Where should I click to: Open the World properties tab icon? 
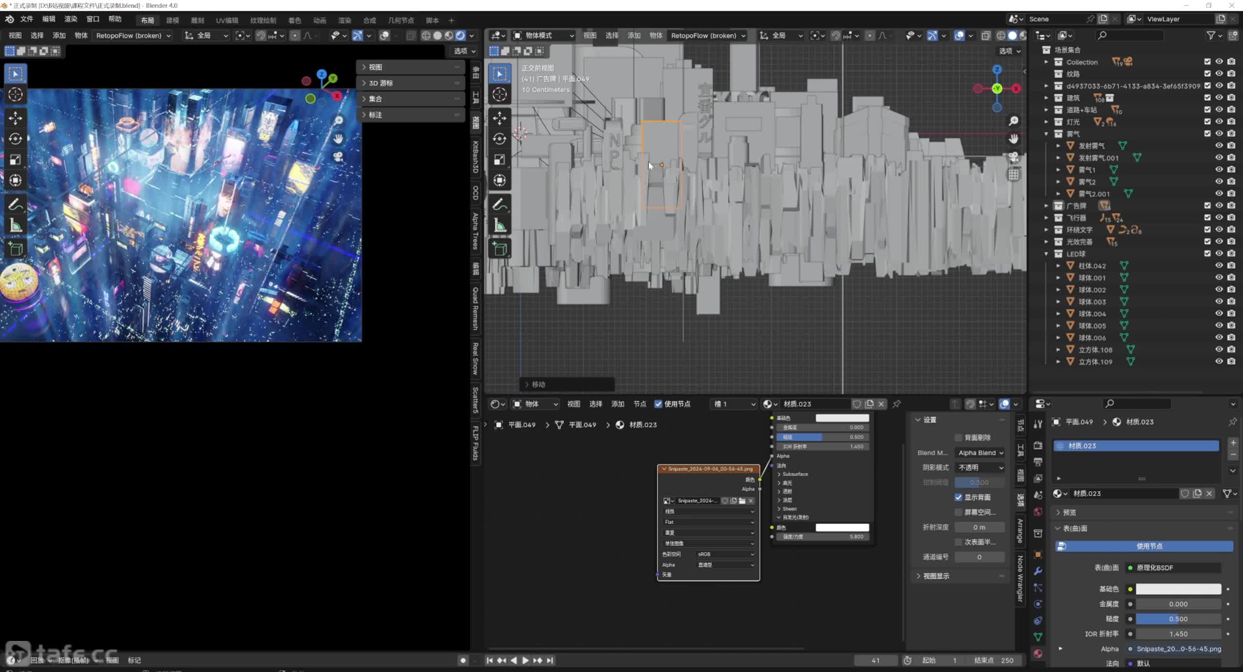(x=1038, y=512)
